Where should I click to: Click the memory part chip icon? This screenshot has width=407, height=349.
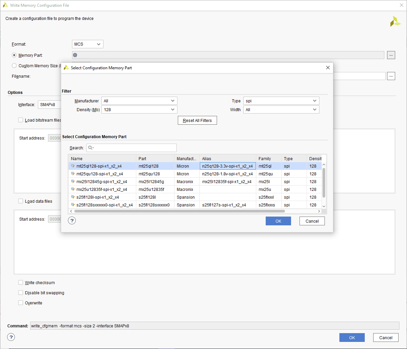(75, 55)
